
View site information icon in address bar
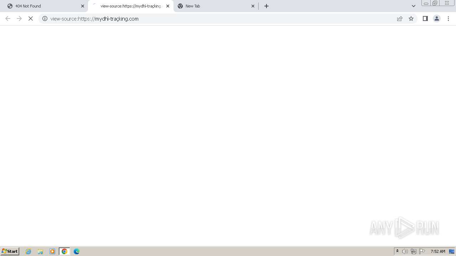[45, 18]
